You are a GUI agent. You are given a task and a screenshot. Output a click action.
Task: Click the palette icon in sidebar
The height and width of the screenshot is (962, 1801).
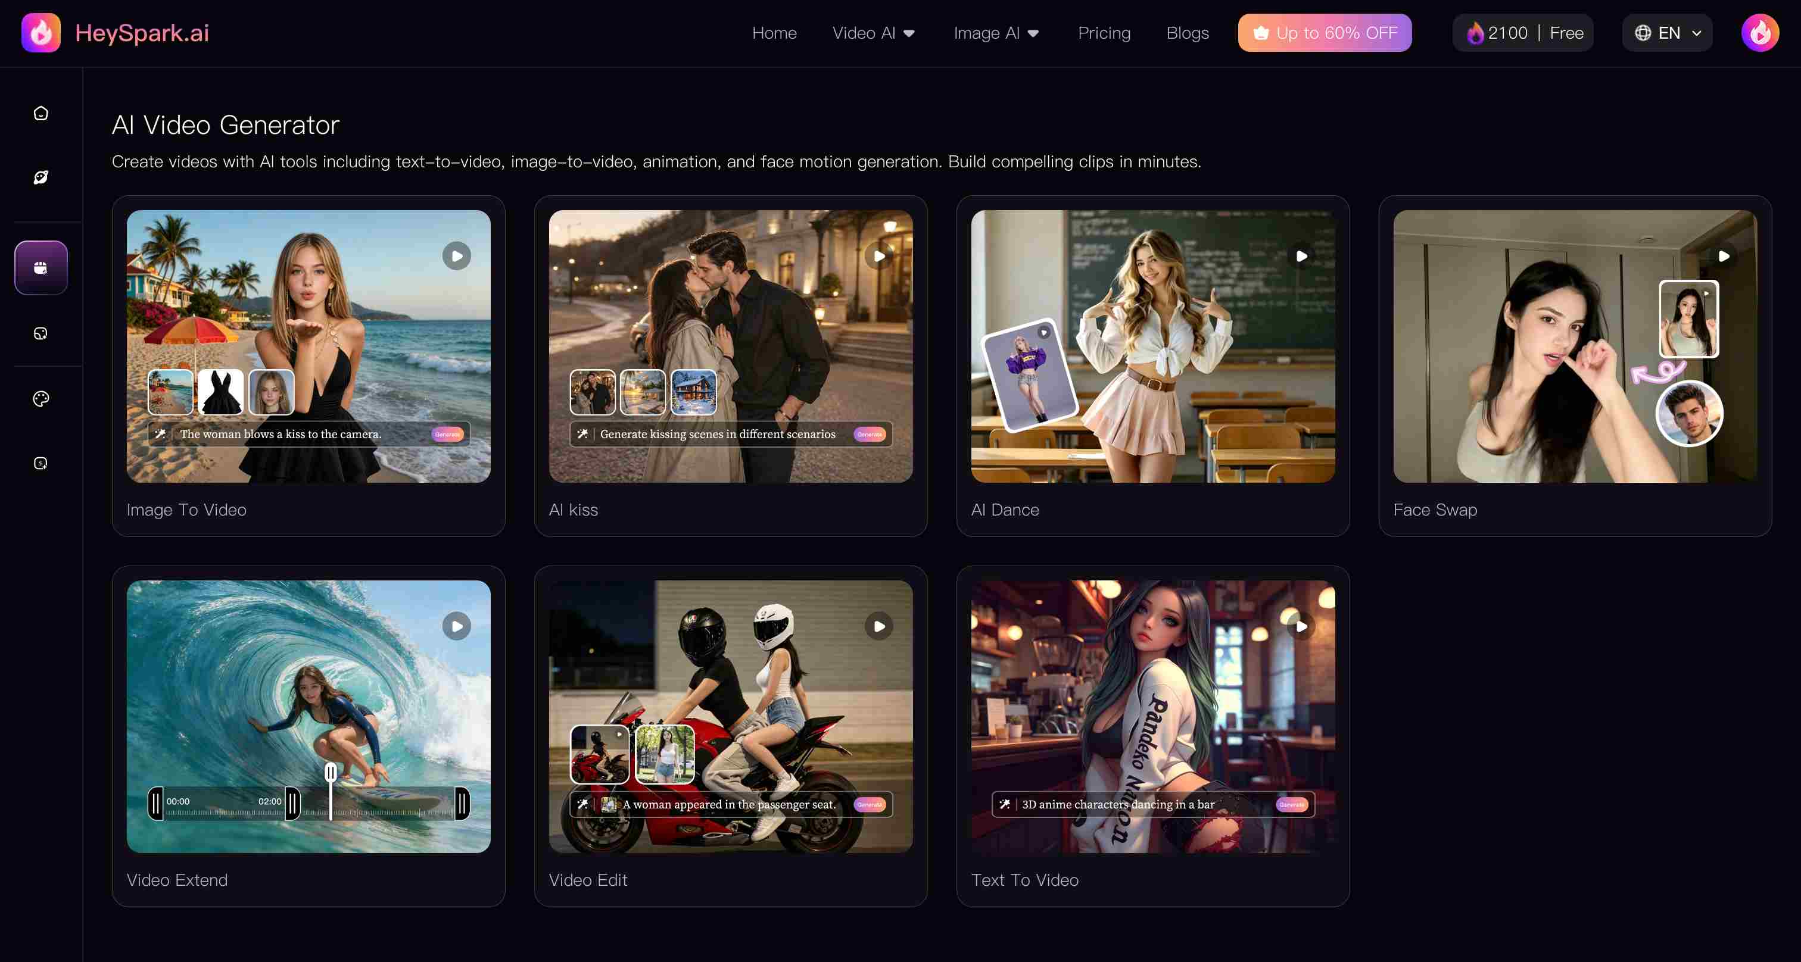[40, 398]
